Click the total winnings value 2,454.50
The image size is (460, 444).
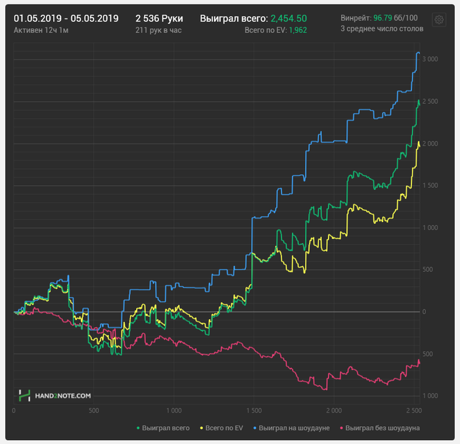click(288, 18)
